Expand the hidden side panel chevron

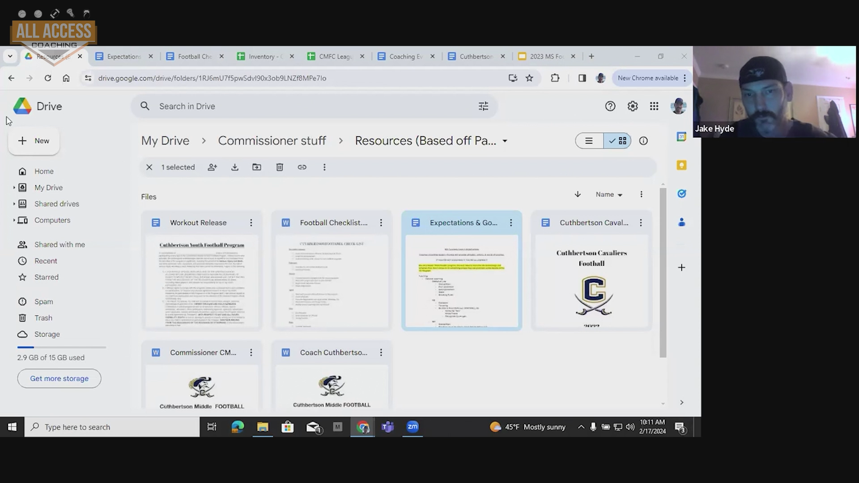coord(681,402)
